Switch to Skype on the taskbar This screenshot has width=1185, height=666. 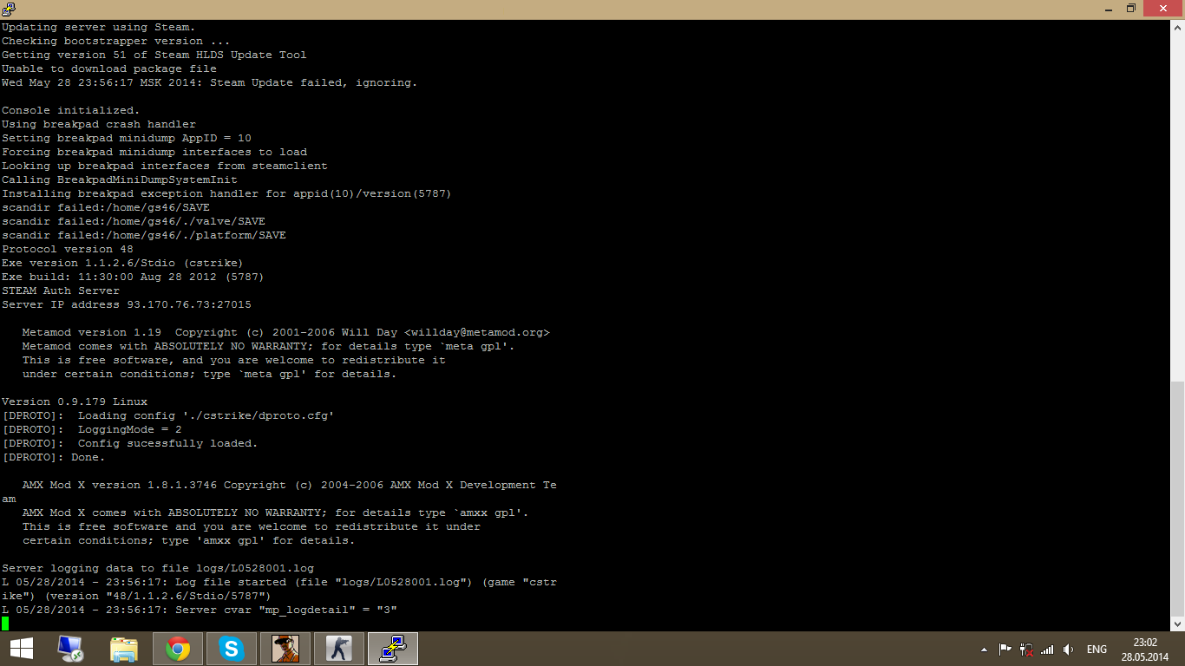coord(232,649)
